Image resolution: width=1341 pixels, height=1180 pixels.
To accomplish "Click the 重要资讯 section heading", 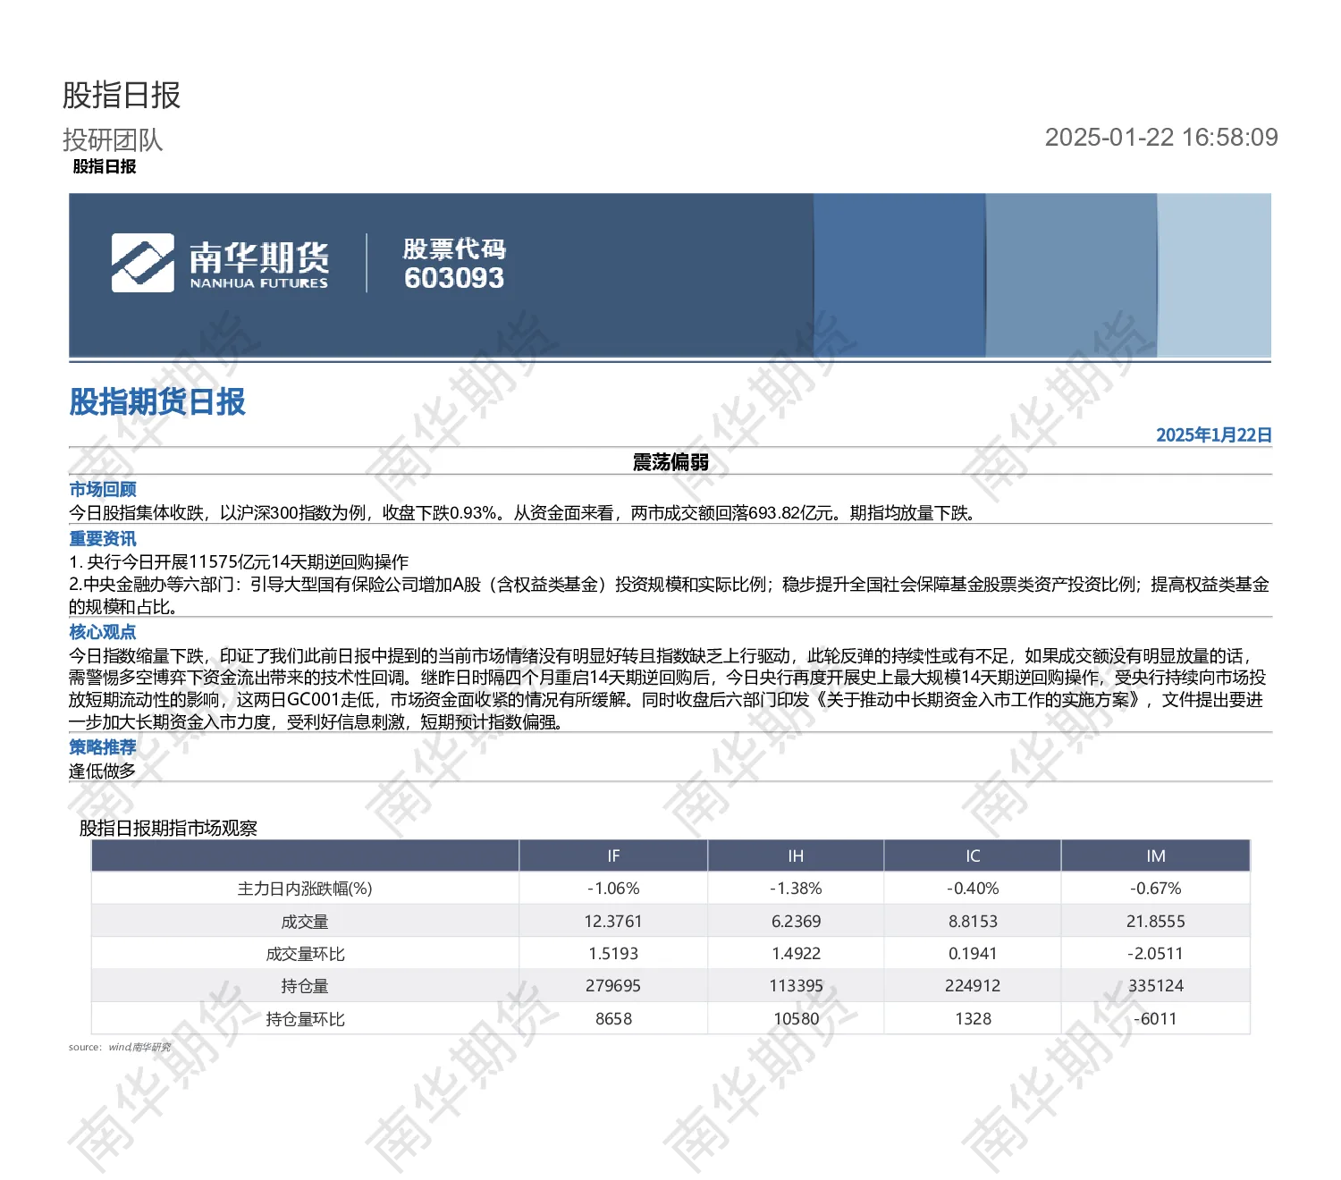I will pyautogui.click(x=103, y=538).
